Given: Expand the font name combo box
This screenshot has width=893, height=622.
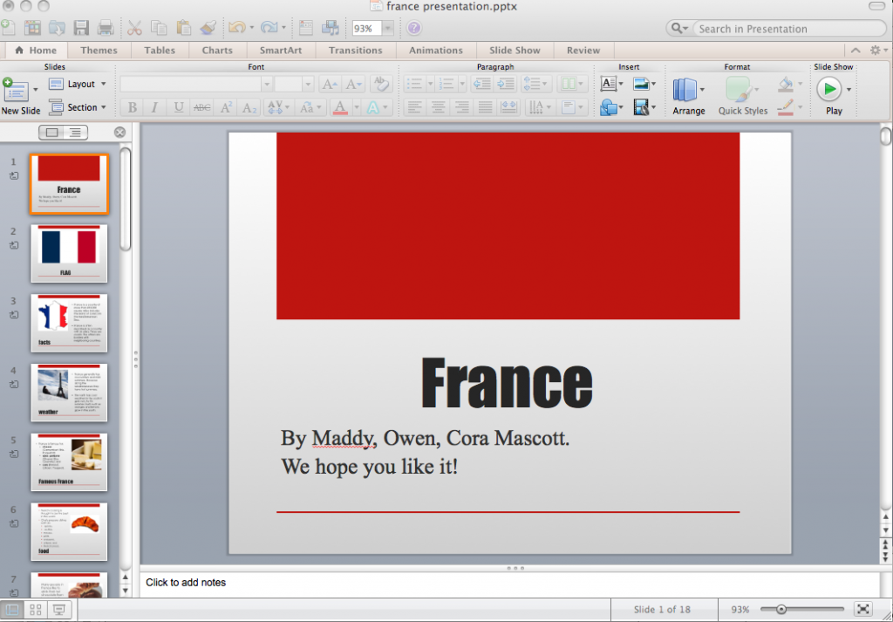Looking at the screenshot, I should pyautogui.click(x=267, y=85).
